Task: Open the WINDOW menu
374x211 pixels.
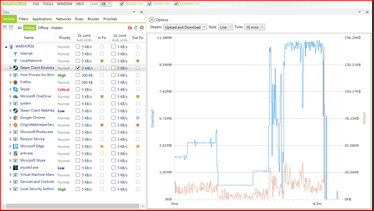Action: point(65,4)
